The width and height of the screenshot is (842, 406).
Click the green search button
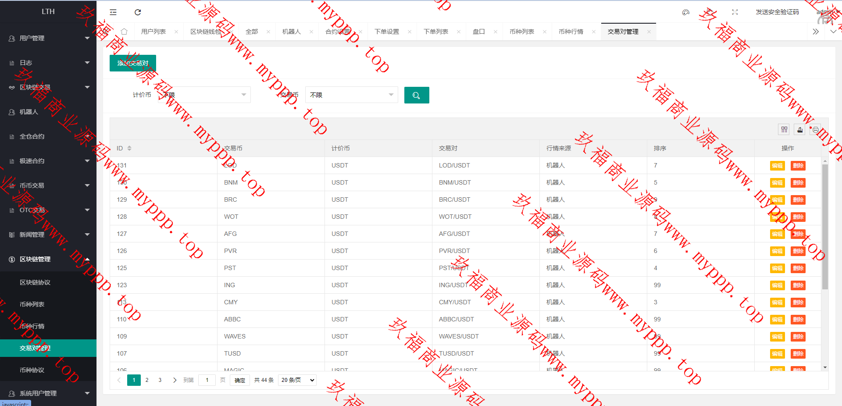click(416, 95)
